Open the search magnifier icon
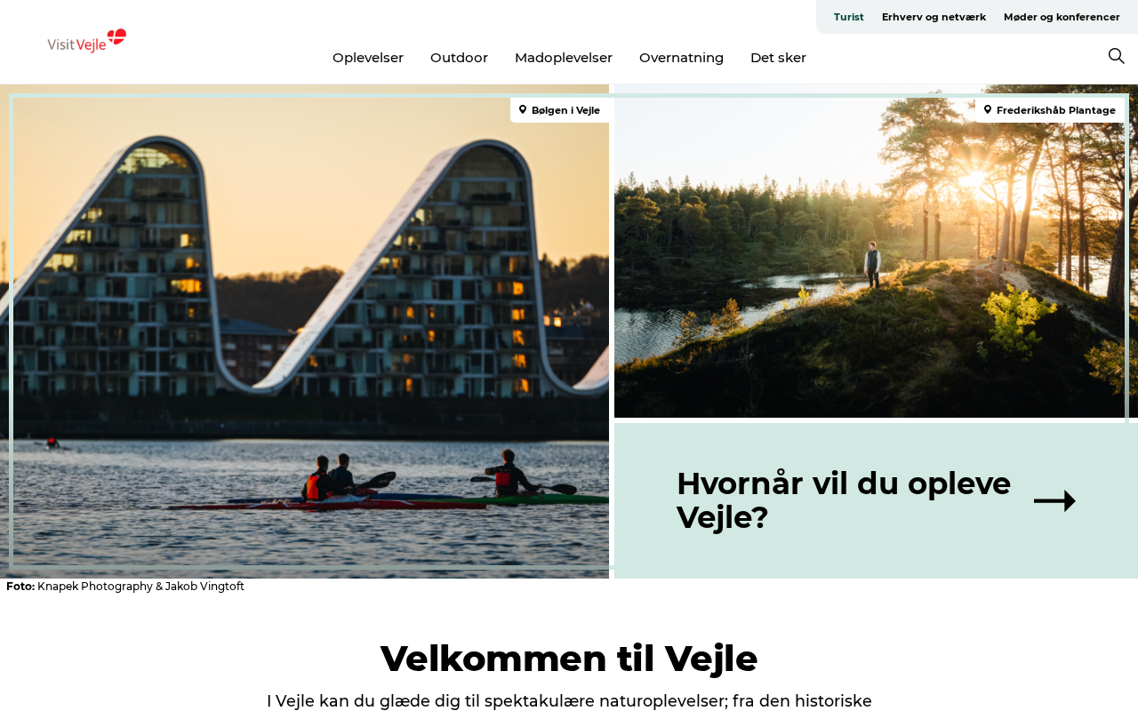Image resolution: width=1138 pixels, height=711 pixels. 1116,56
